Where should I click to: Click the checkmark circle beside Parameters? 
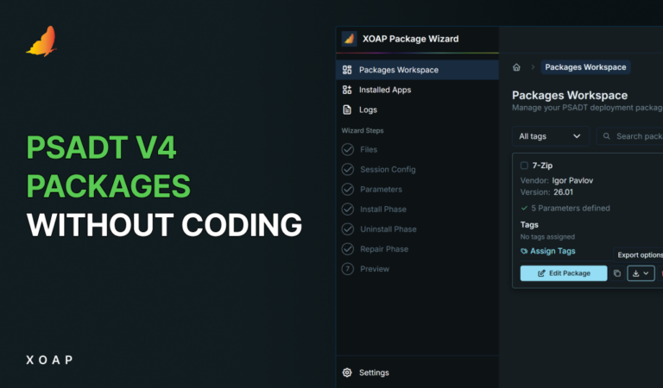[x=348, y=189]
